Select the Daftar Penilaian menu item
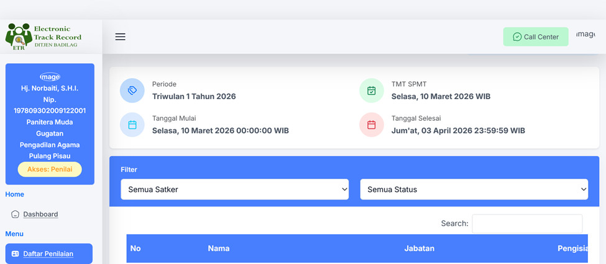 tap(48, 253)
